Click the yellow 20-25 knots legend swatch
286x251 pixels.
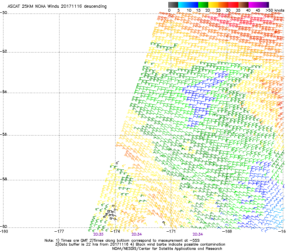(x=213, y=5)
